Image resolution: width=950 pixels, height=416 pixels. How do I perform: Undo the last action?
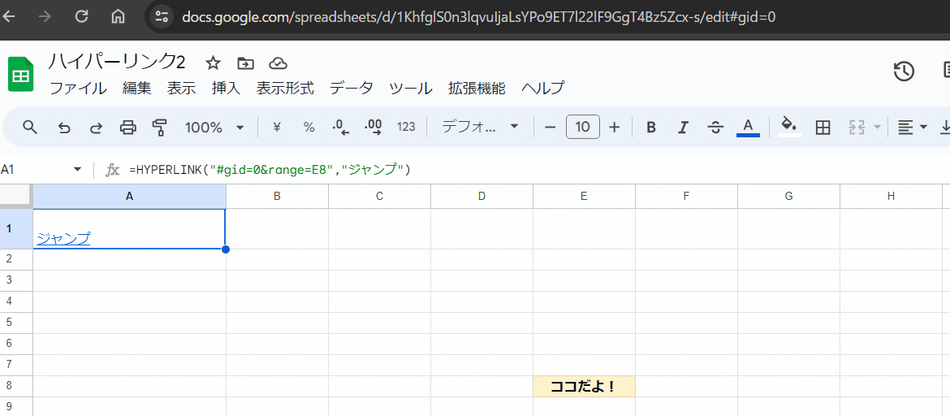[x=63, y=128]
